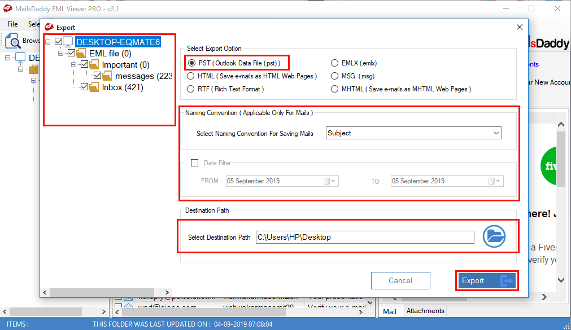Collapse the EML file tree node
The height and width of the screenshot is (330, 571).
click(x=61, y=54)
